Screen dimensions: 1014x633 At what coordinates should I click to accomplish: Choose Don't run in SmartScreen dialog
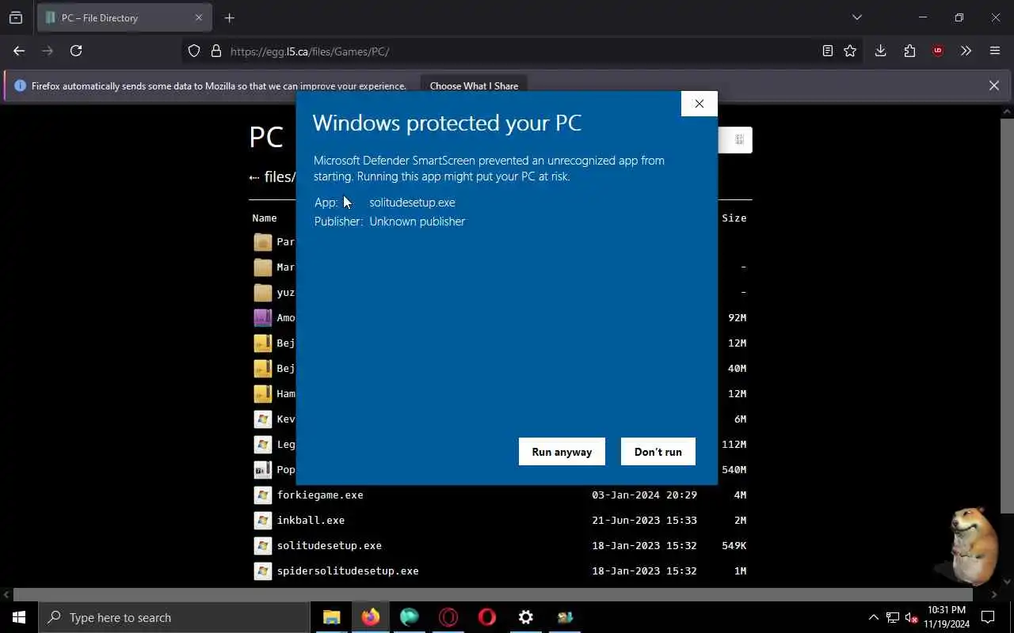tap(658, 452)
